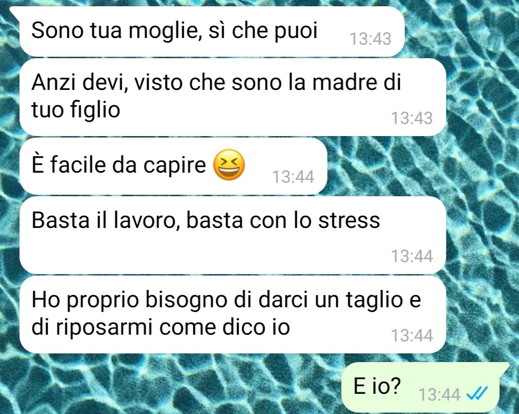The image size is (519, 414).
Task: Tap the sent message 'E io?'
Action: pyautogui.click(x=425, y=387)
